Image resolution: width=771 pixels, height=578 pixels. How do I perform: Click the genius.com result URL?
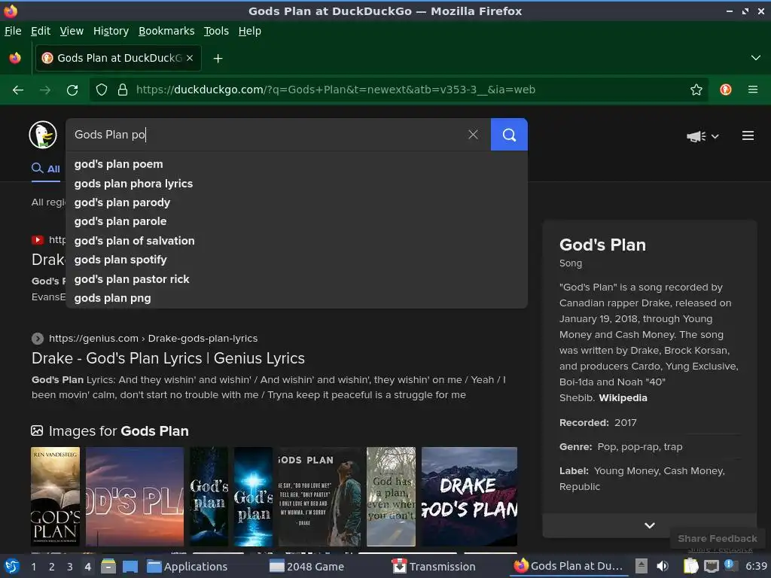click(153, 338)
